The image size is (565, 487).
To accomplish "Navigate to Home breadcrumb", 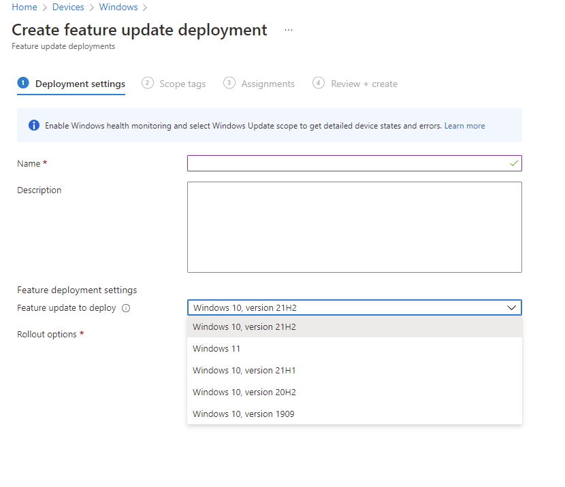I will pos(25,7).
